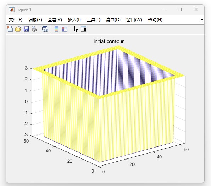Expand the 工具(T) menu
Image resolution: width=211 pixels, height=186 pixels.
point(93,20)
